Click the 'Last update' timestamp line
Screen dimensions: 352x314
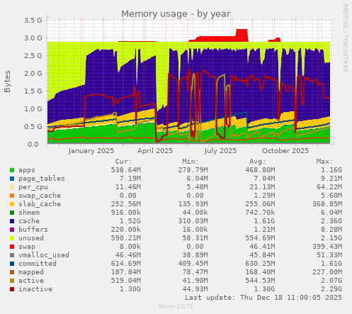263,298
